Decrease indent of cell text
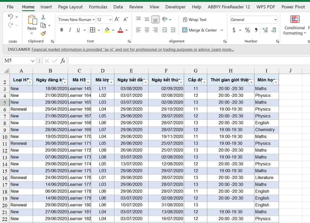 click(165, 30)
